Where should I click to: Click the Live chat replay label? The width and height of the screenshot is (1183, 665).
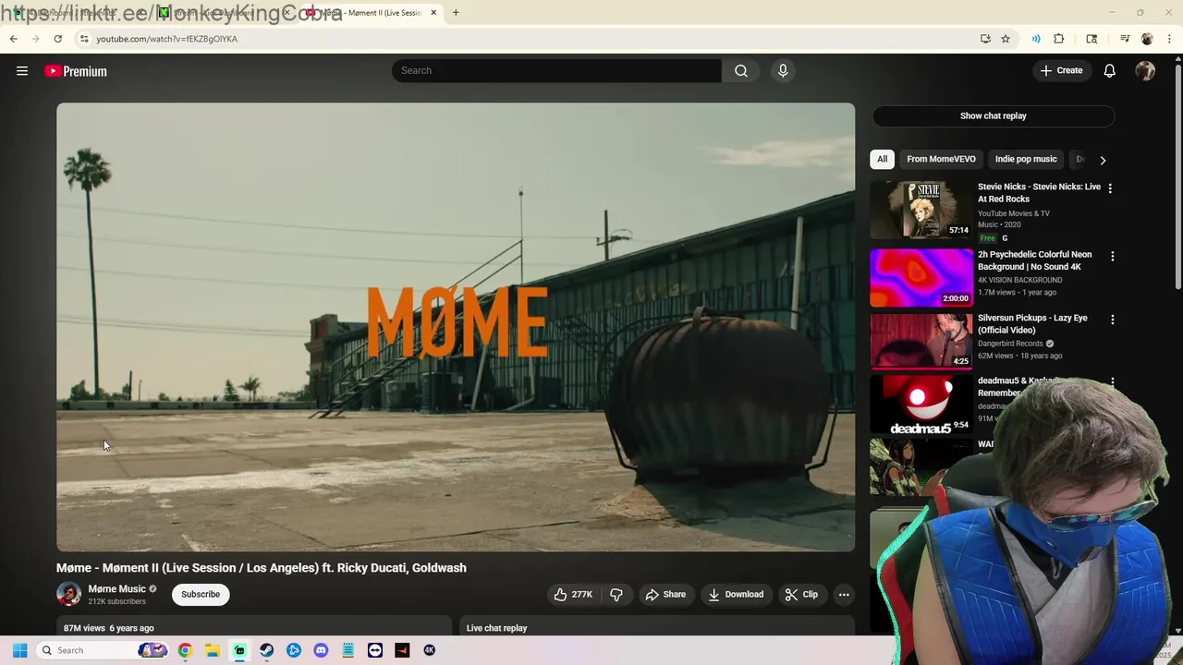pos(496,628)
